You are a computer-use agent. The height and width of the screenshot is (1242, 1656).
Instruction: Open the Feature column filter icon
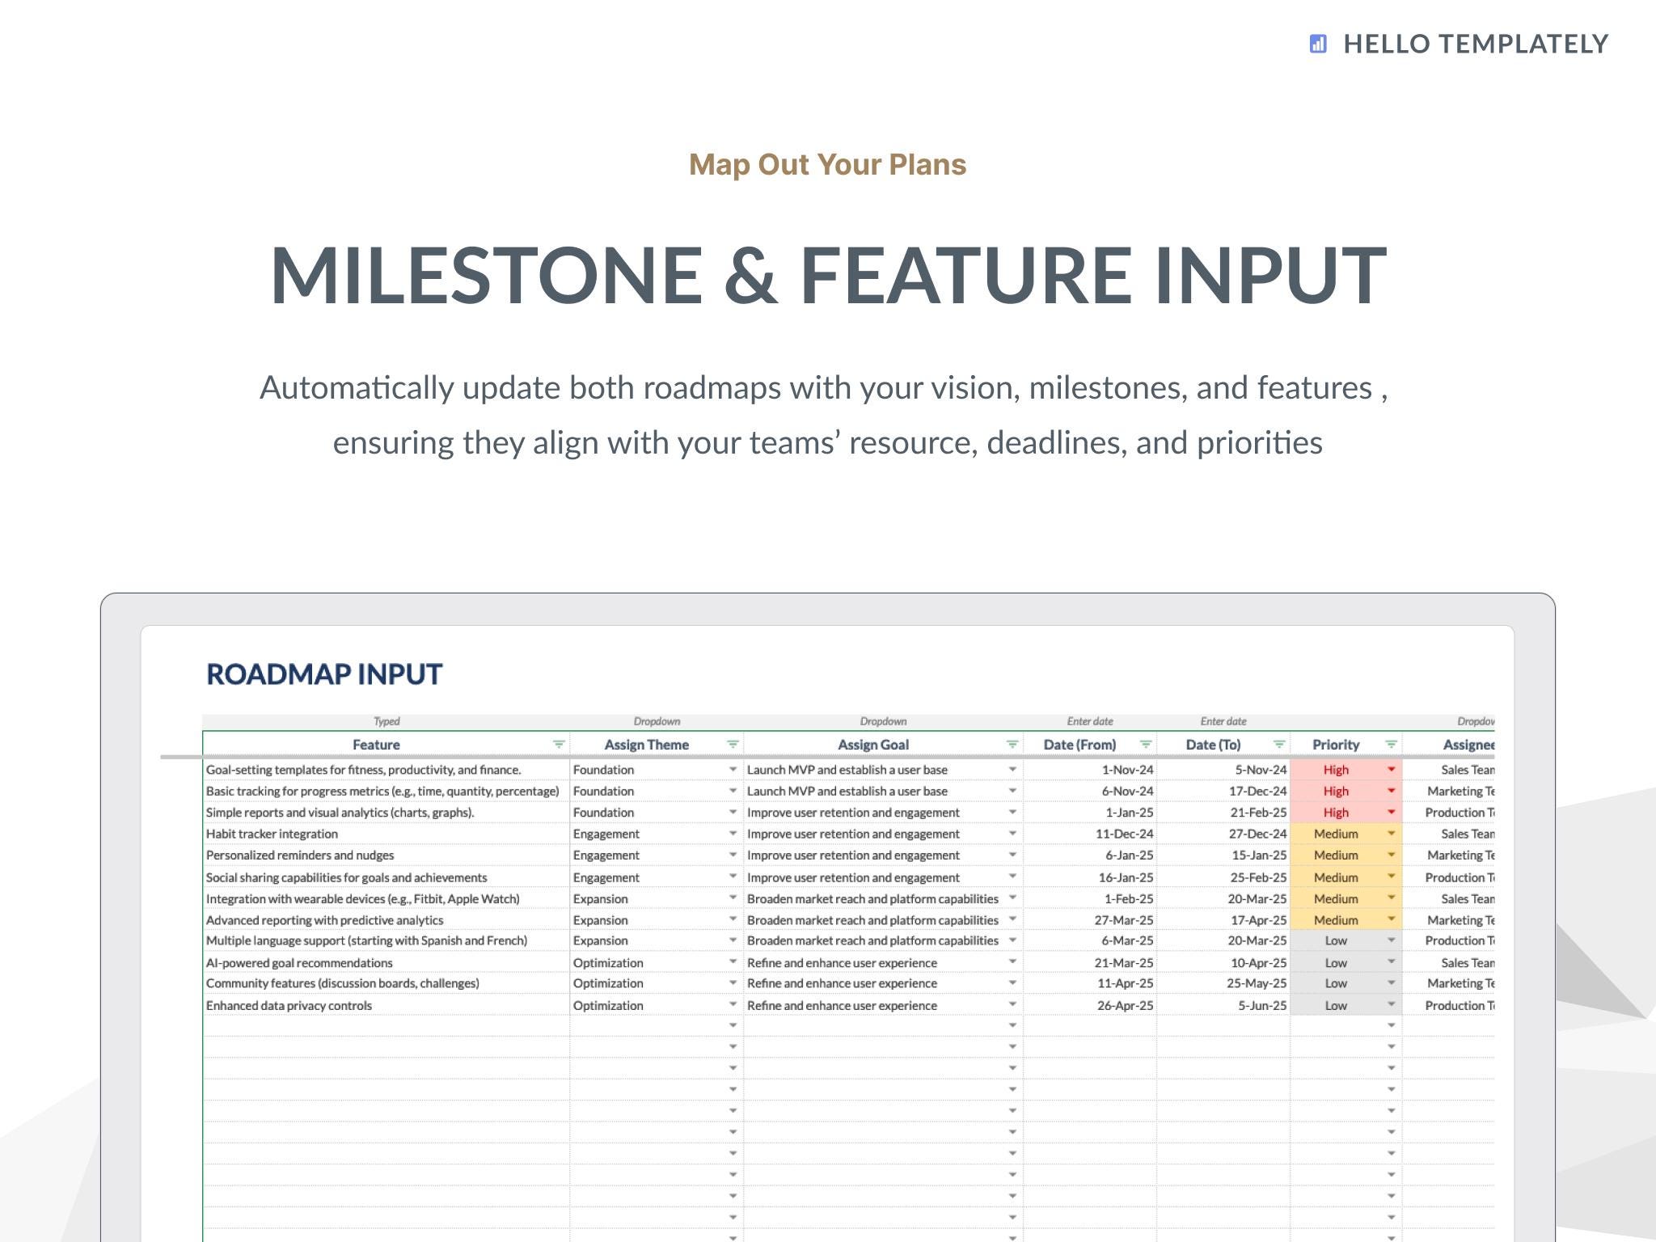click(558, 744)
